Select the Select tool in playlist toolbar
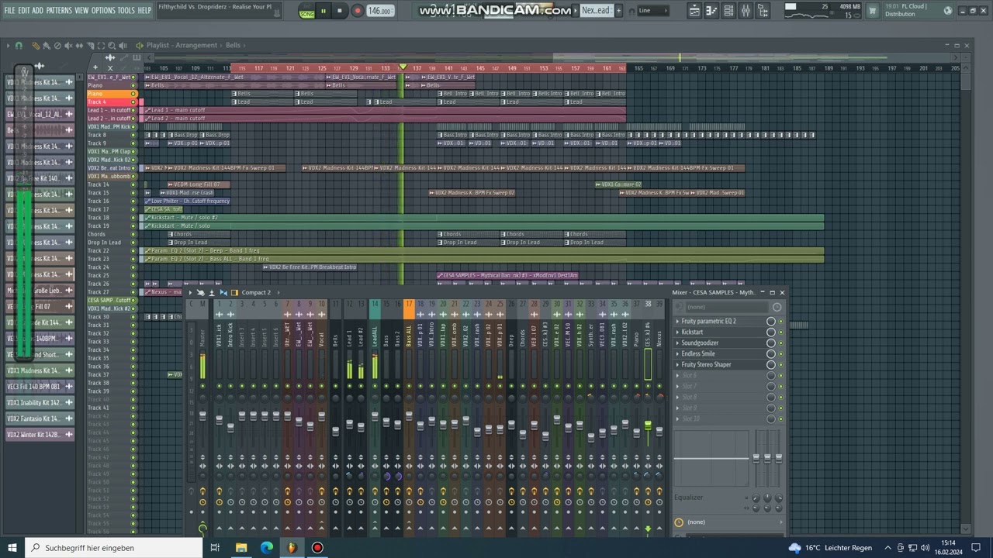This screenshot has height=558, width=993. pyautogui.click(x=101, y=46)
